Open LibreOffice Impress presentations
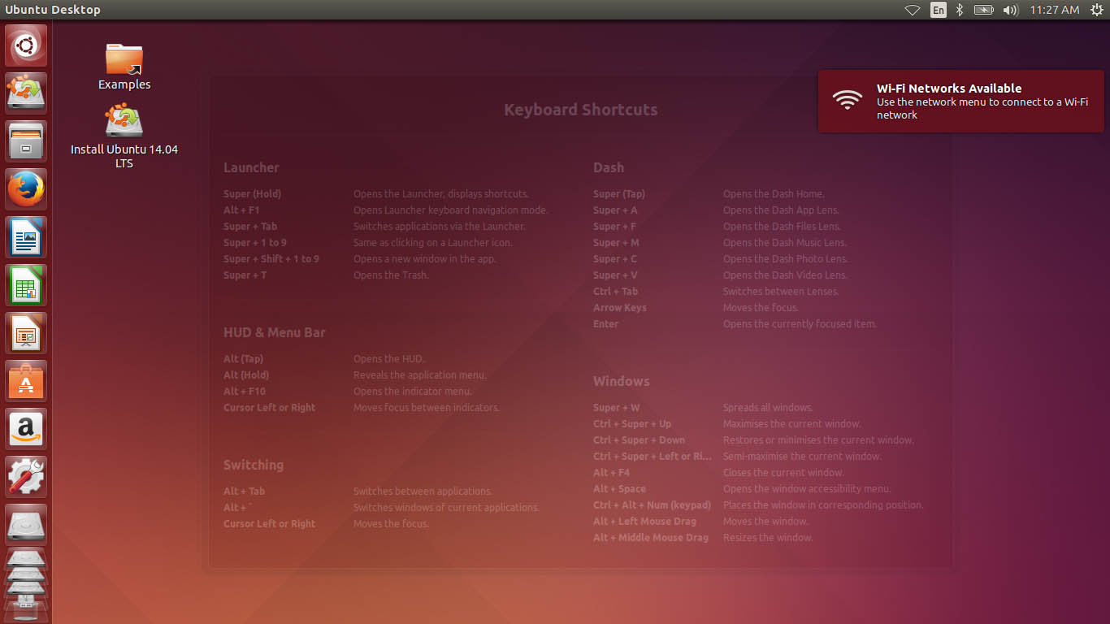This screenshot has height=624, width=1110. pyautogui.click(x=26, y=333)
